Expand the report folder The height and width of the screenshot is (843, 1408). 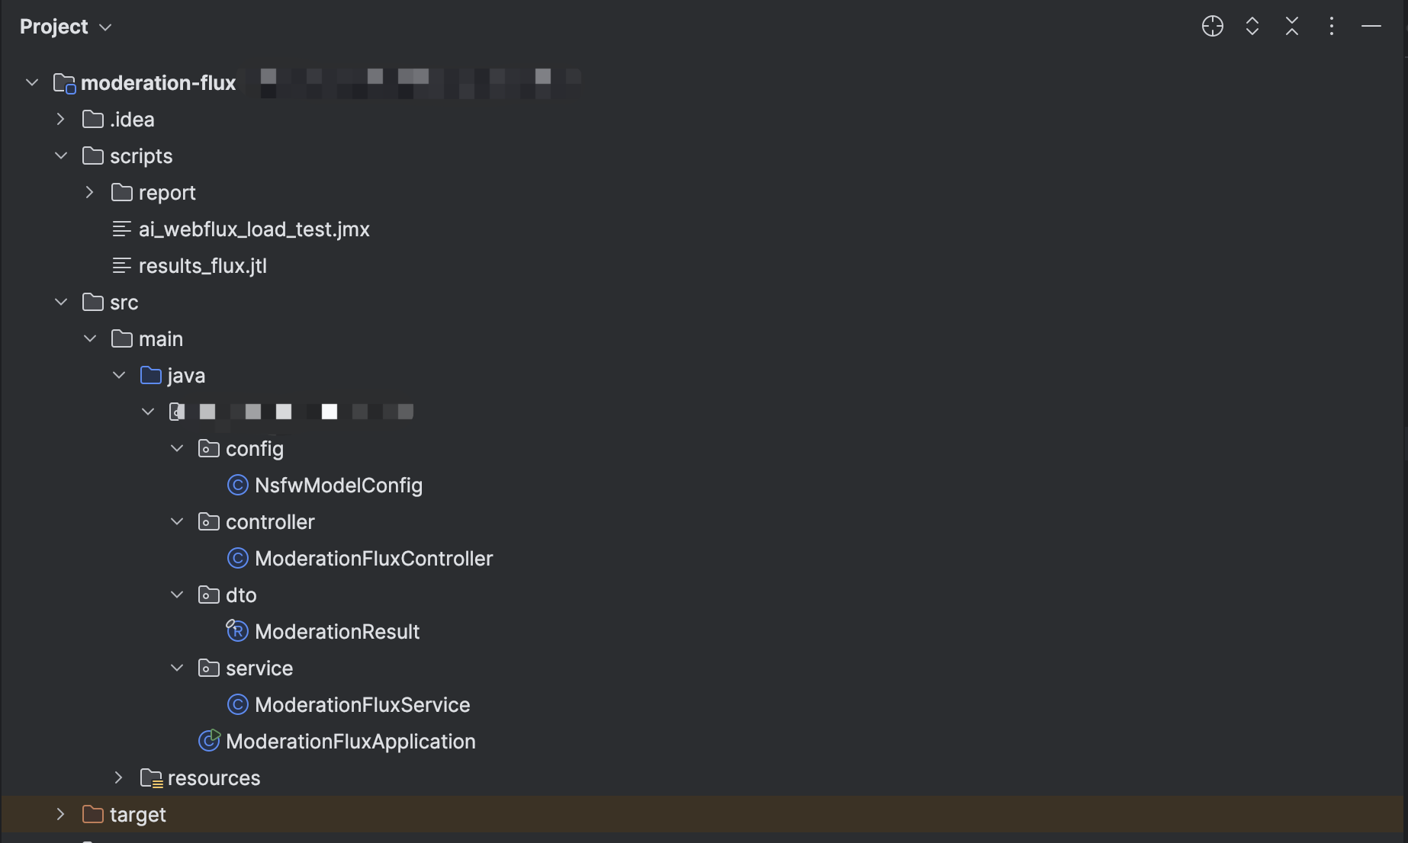pyautogui.click(x=89, y=192)
